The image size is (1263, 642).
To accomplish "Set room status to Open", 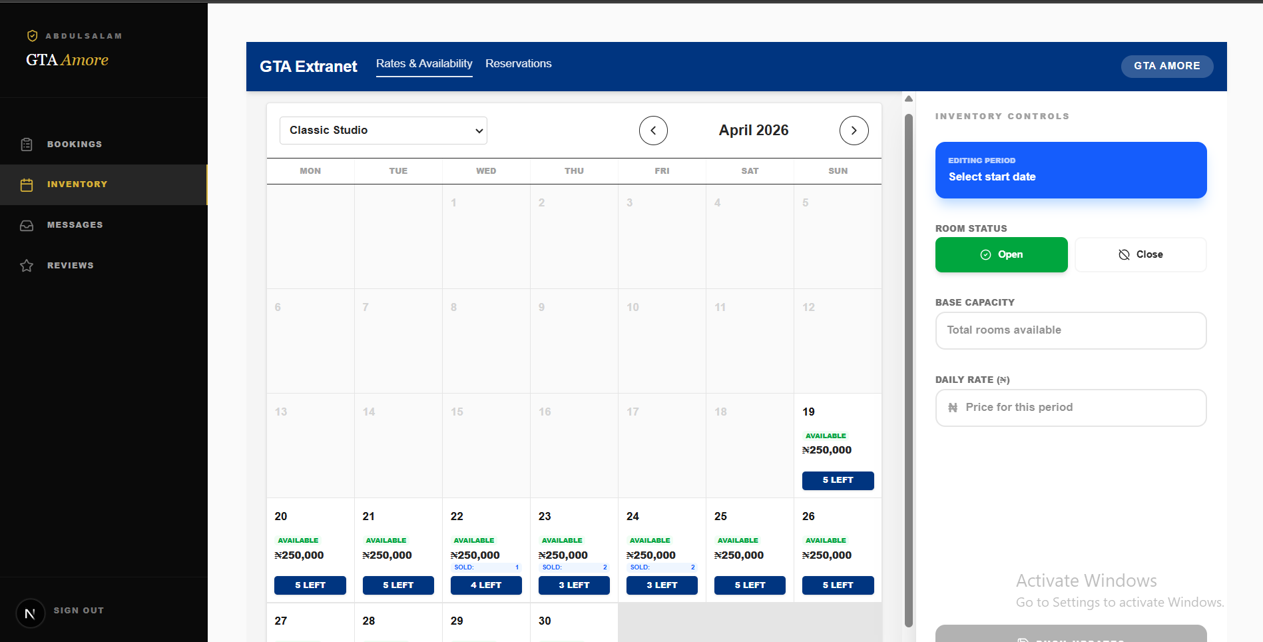I will coord(1001,254).
